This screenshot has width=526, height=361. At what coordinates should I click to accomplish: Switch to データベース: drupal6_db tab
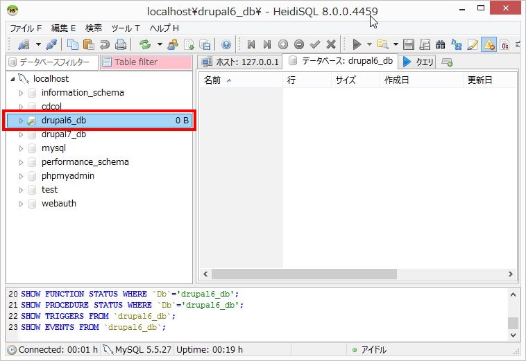tap(341, 61)
